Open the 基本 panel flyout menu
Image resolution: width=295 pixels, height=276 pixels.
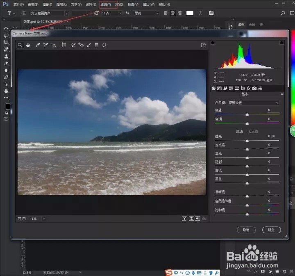click(x=282, y=94)
